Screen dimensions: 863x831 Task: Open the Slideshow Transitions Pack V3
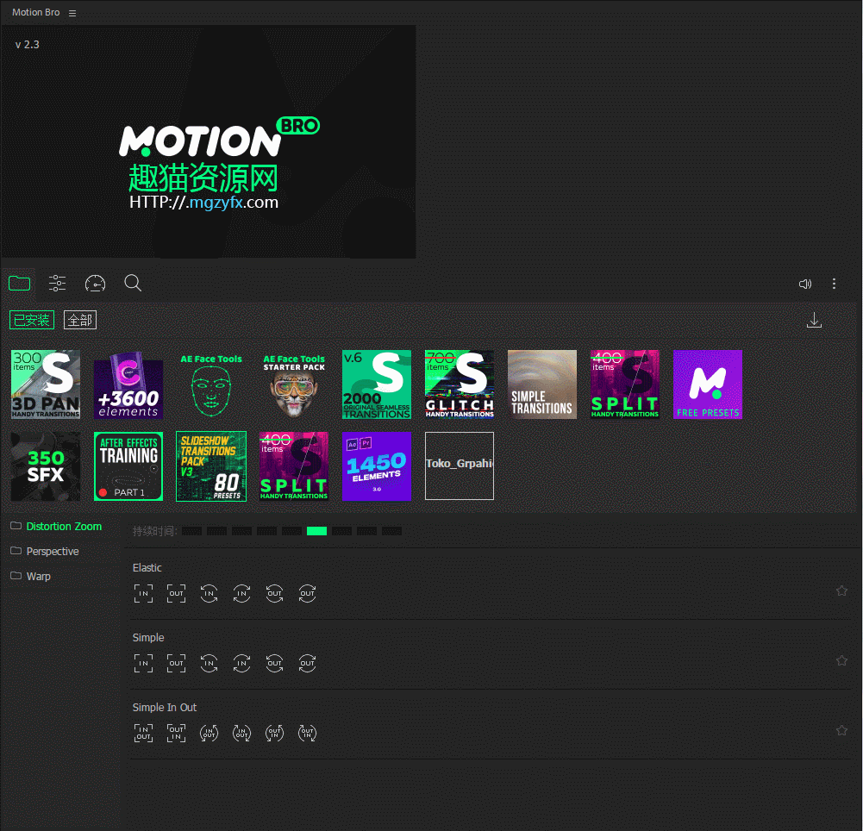[211, 466]
